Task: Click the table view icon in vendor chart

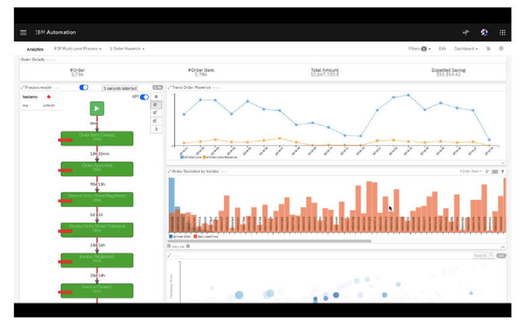Action: [x=494, y=172]
